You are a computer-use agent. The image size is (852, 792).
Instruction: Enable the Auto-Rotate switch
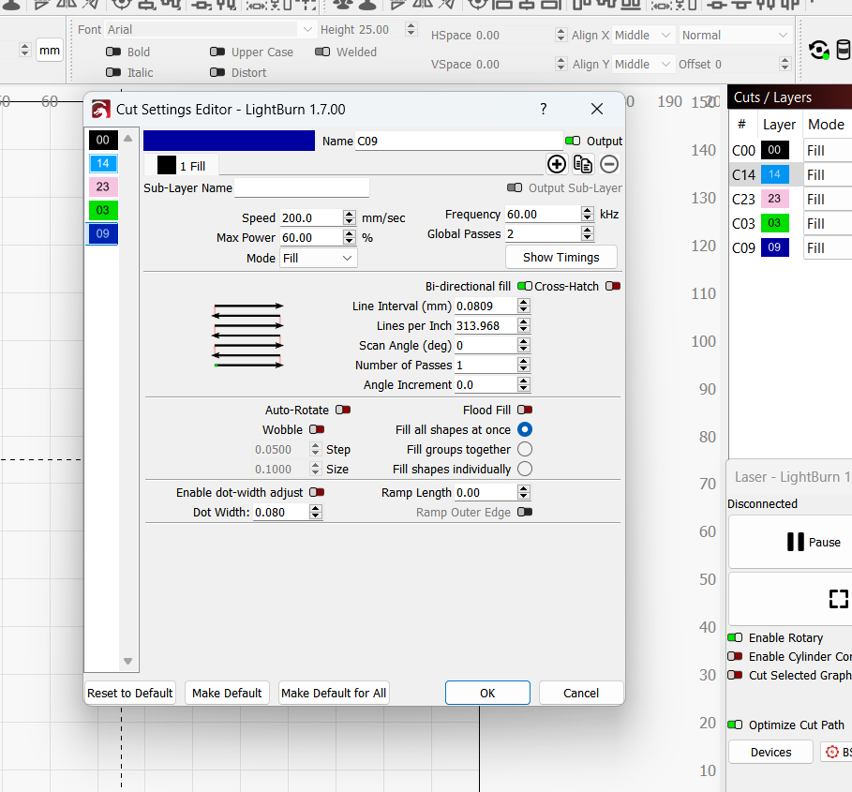tap(343, 410)
